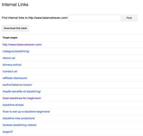Focus the internal links search field
The image size is (143, 136).
(94, 18)
